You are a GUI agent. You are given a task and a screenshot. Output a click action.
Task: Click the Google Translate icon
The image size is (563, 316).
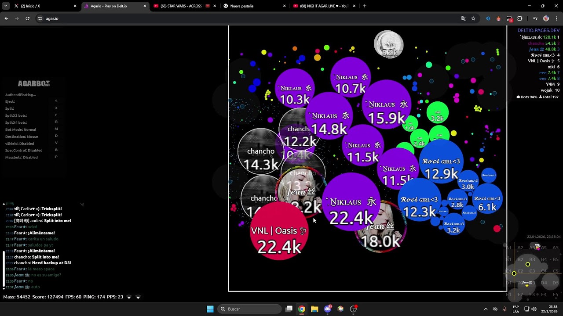(x=464, y=18)
